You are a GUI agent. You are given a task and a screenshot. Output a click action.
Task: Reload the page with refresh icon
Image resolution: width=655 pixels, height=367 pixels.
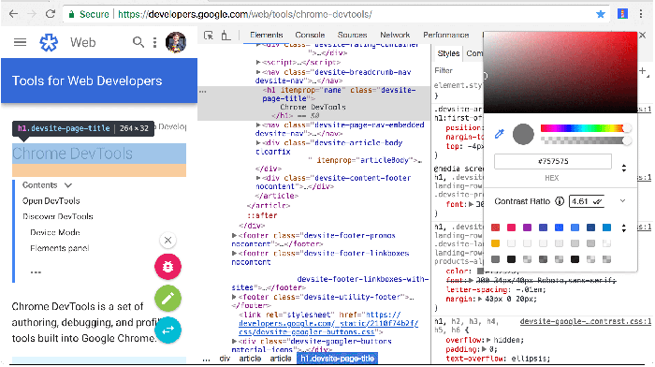(51, 14)
